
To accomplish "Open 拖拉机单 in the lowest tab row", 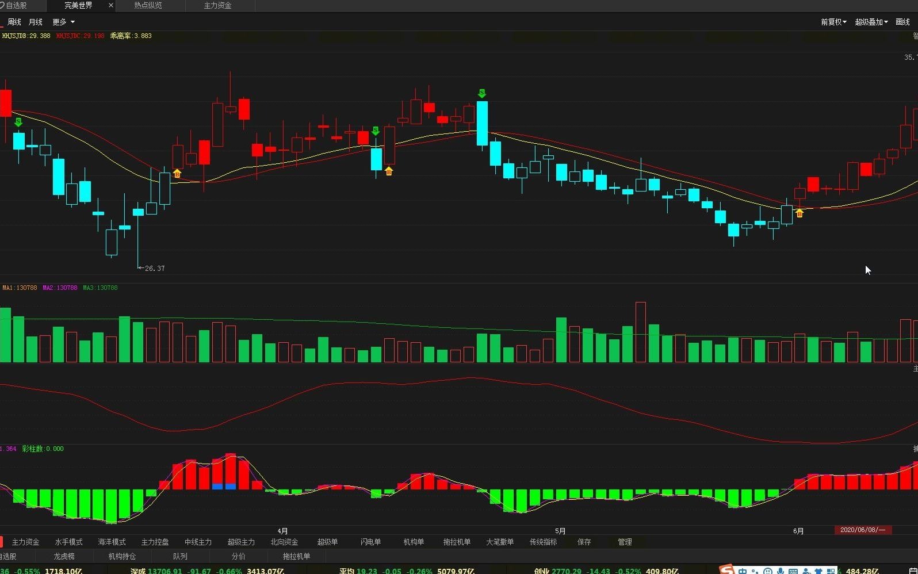I will click(296, 556).
